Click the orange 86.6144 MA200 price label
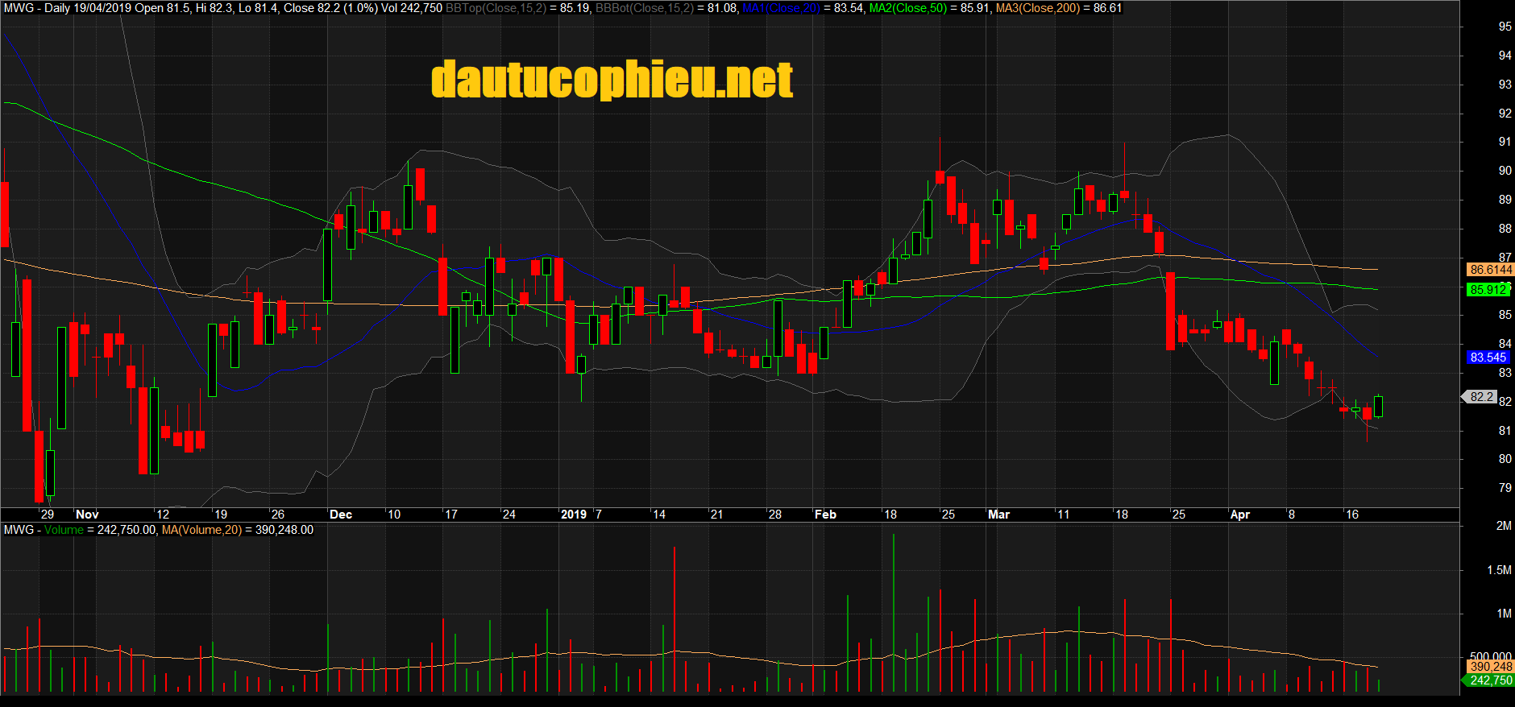This screenshot has height=707, width=1515. (1490, 270)
